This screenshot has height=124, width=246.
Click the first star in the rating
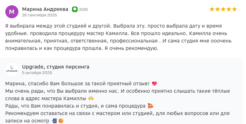[212, 9]
